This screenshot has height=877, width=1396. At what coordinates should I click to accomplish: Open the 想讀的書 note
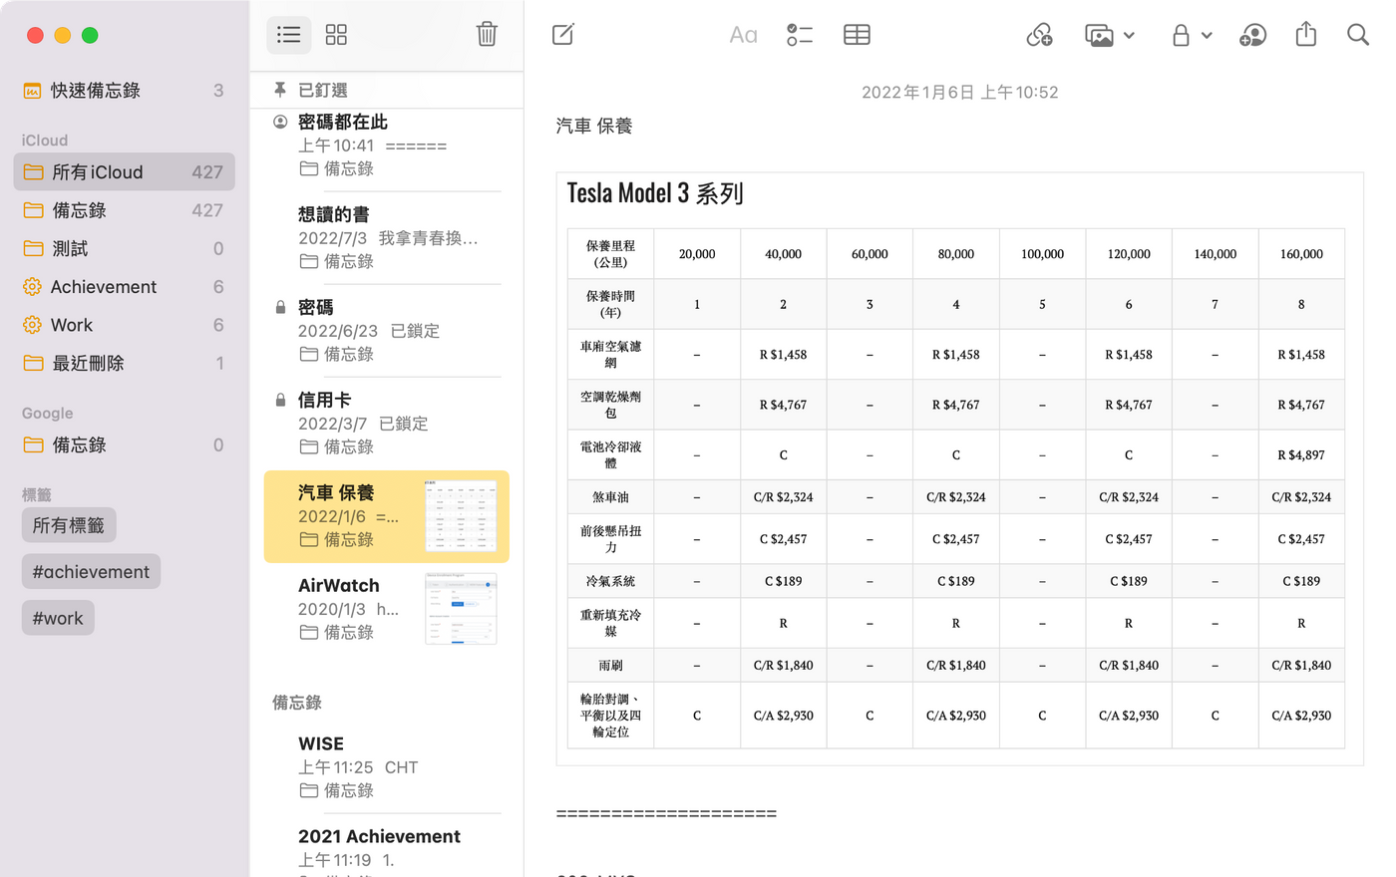(x=387, y=238)
